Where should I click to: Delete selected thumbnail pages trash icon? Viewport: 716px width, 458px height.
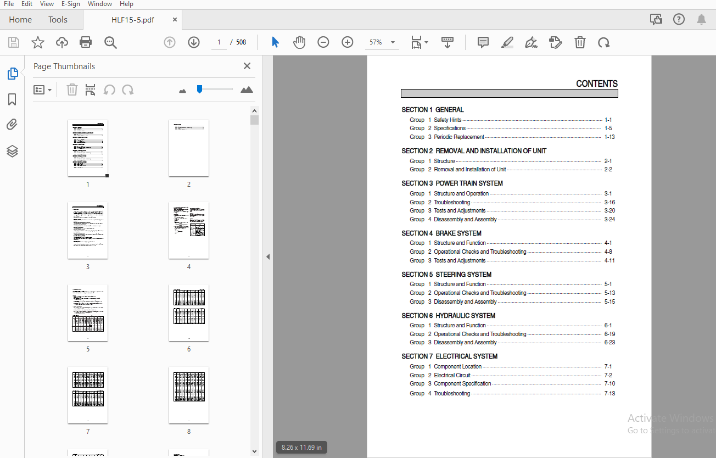(x=72, y=90)
